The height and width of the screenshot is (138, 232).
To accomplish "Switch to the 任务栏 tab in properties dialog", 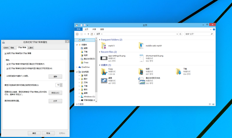I will pos(6,48).
